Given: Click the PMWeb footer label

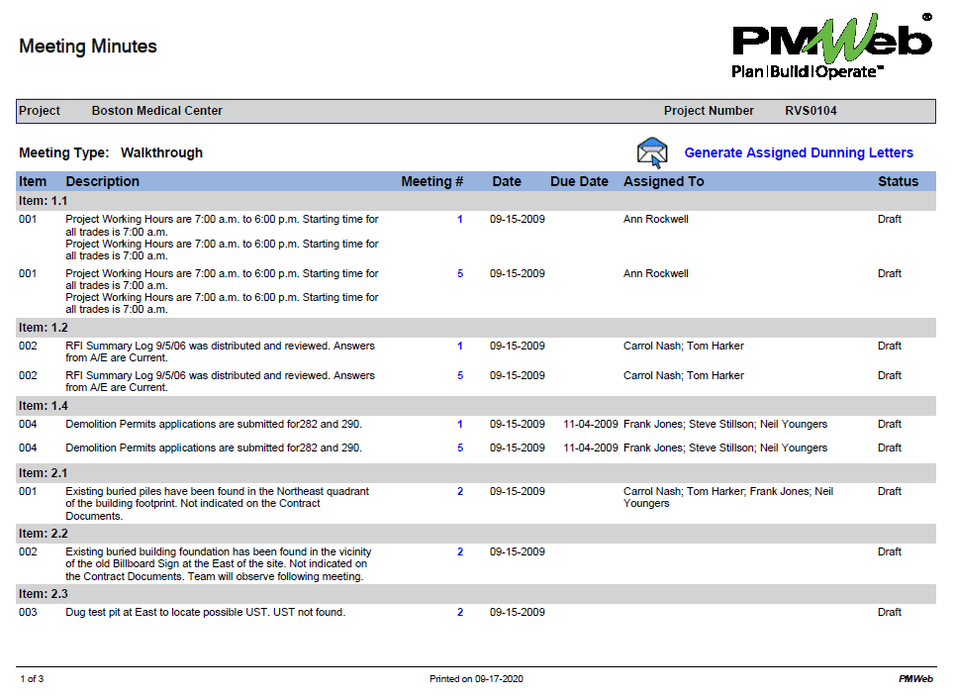Looking at the screenshot, I should (915, 679).
